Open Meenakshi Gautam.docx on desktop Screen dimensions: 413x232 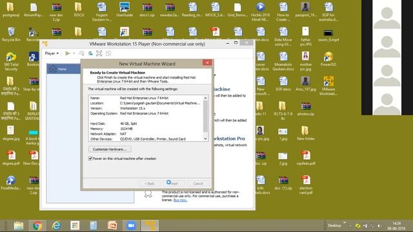tap(283, 61)
